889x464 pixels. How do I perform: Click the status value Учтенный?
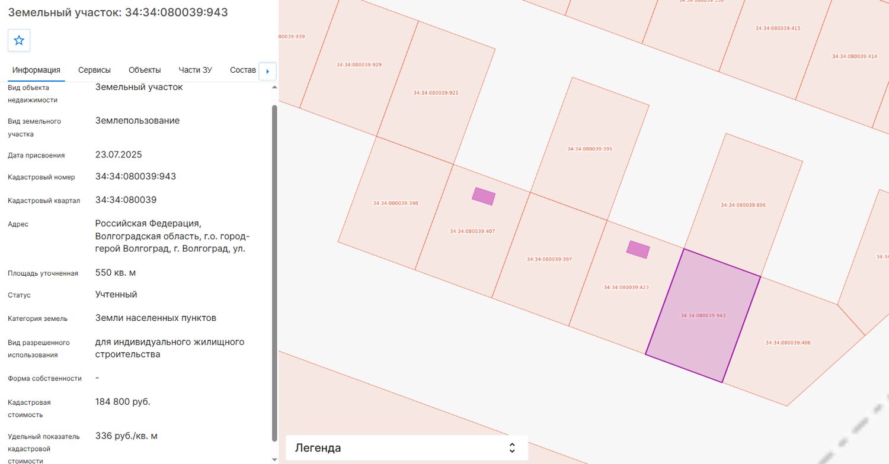tap(116, 294)
